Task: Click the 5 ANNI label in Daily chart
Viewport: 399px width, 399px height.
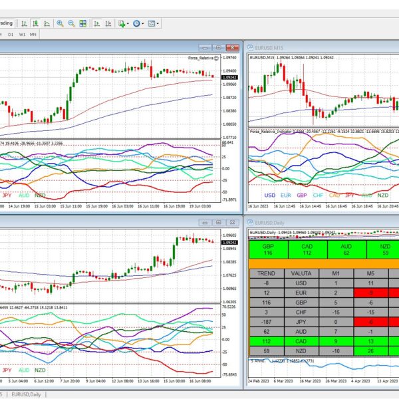Action: click(x=258, y=361)
